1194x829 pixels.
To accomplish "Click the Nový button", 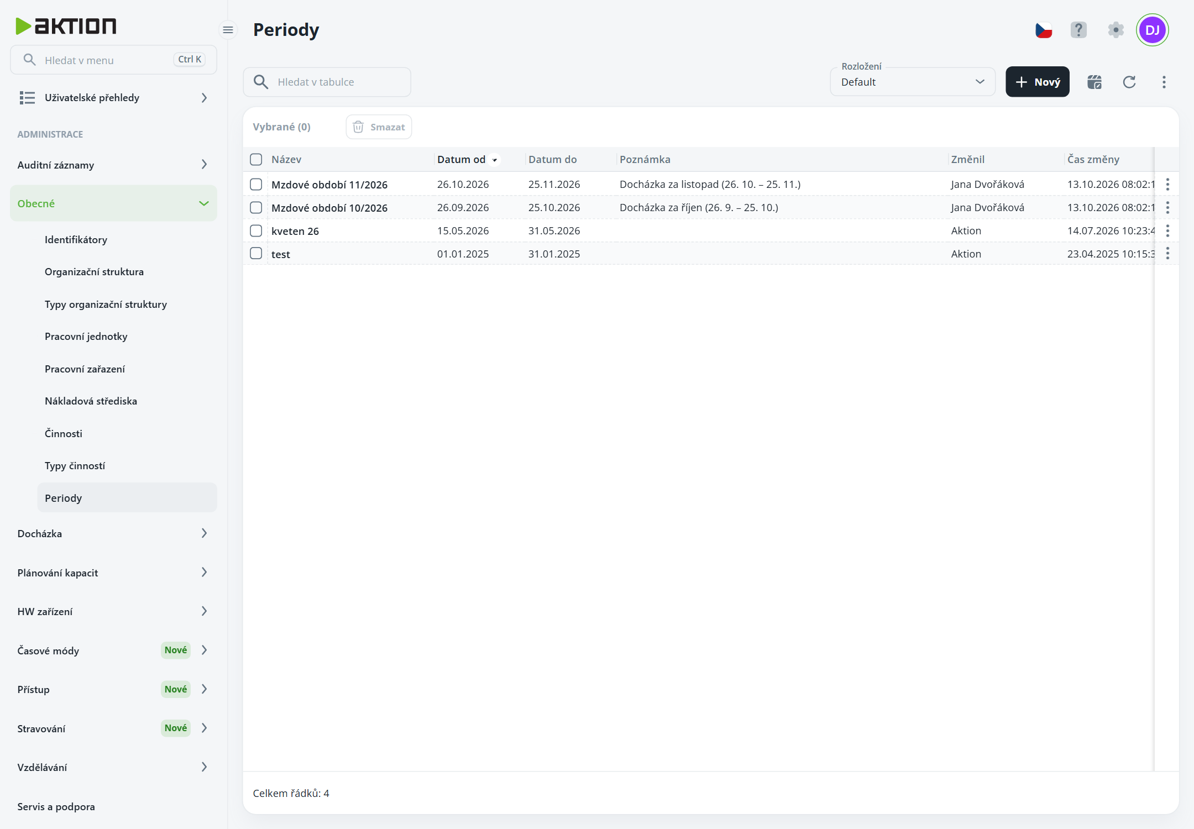I will click(x=1038, y=82).
